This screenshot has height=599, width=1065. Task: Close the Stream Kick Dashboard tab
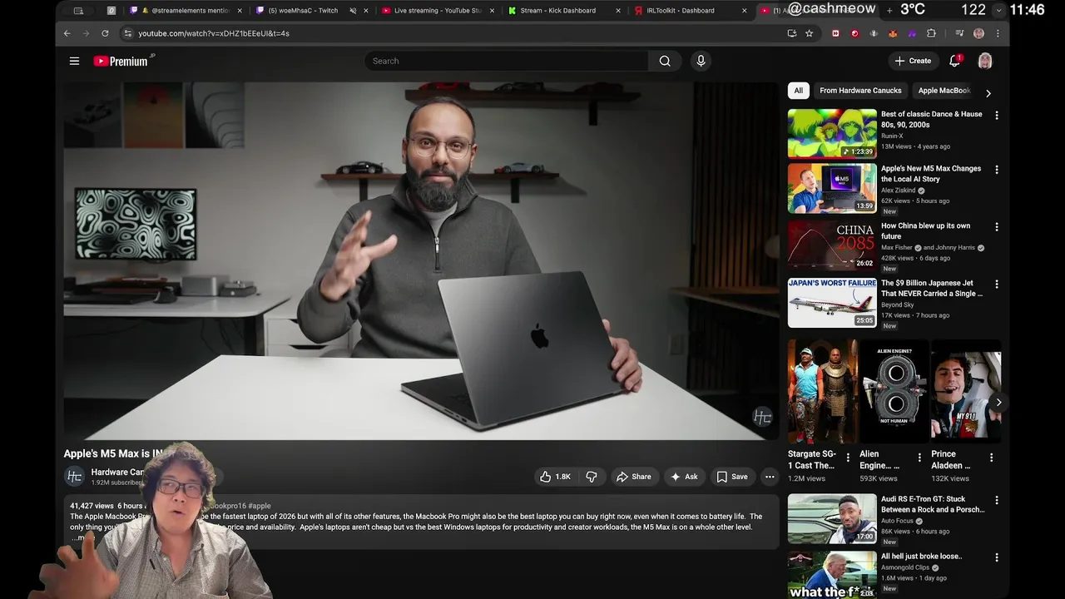click(618, 11)
